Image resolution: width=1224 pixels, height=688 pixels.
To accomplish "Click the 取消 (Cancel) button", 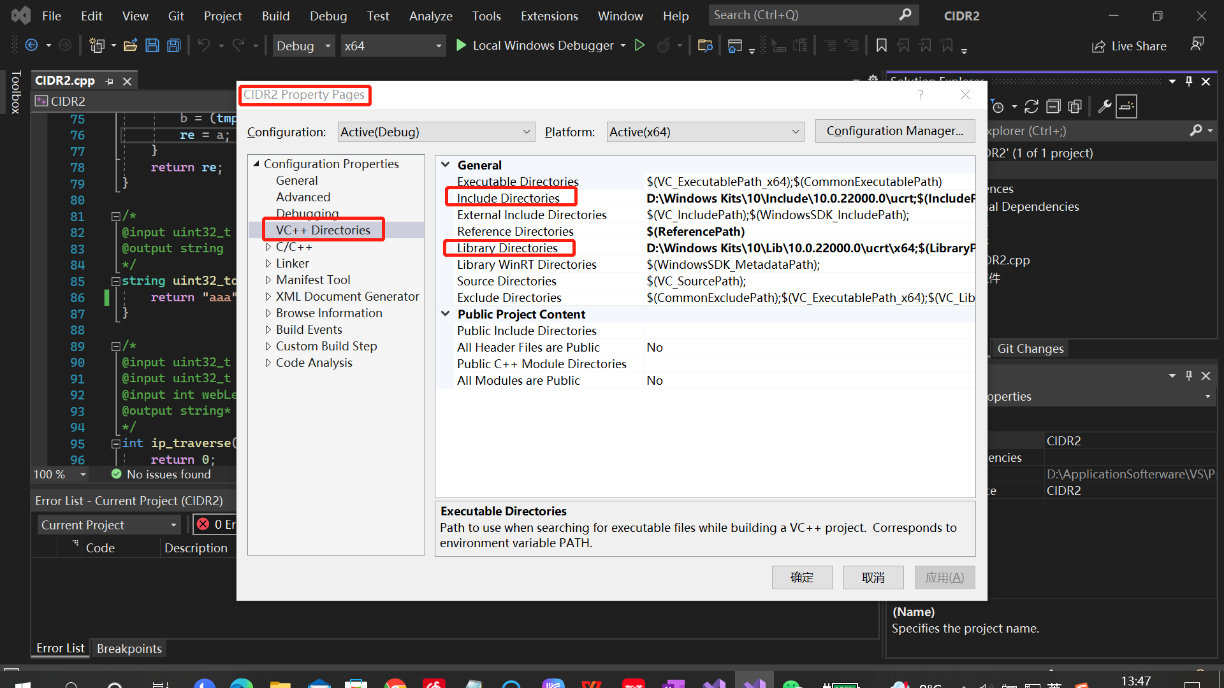I will point(873,577).
